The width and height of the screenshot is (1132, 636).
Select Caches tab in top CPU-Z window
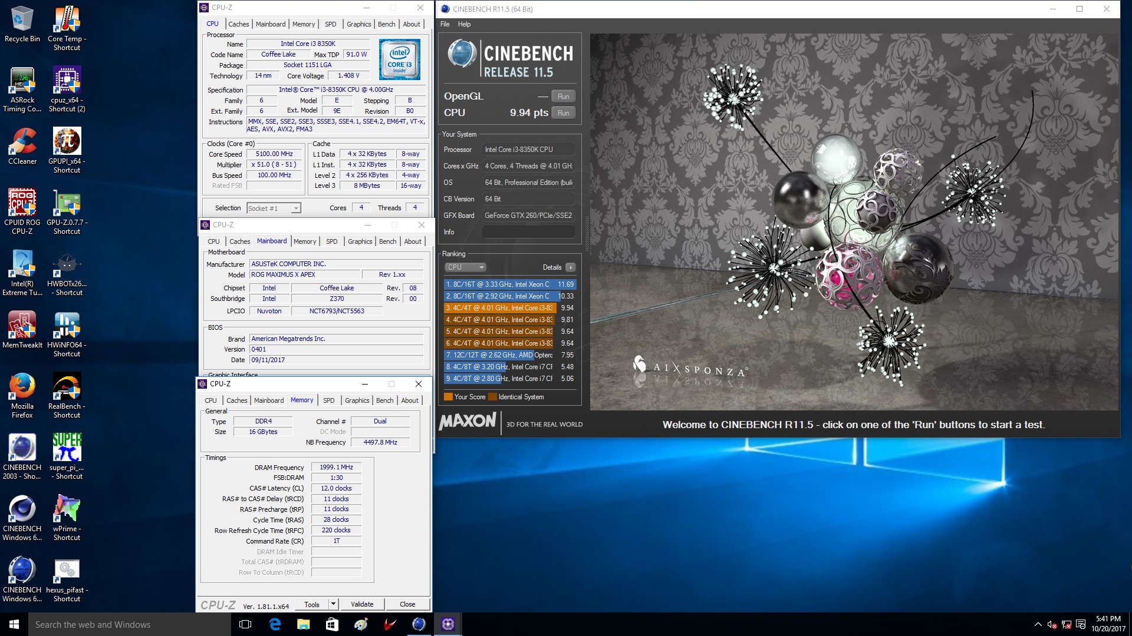[x=238, y=24]
